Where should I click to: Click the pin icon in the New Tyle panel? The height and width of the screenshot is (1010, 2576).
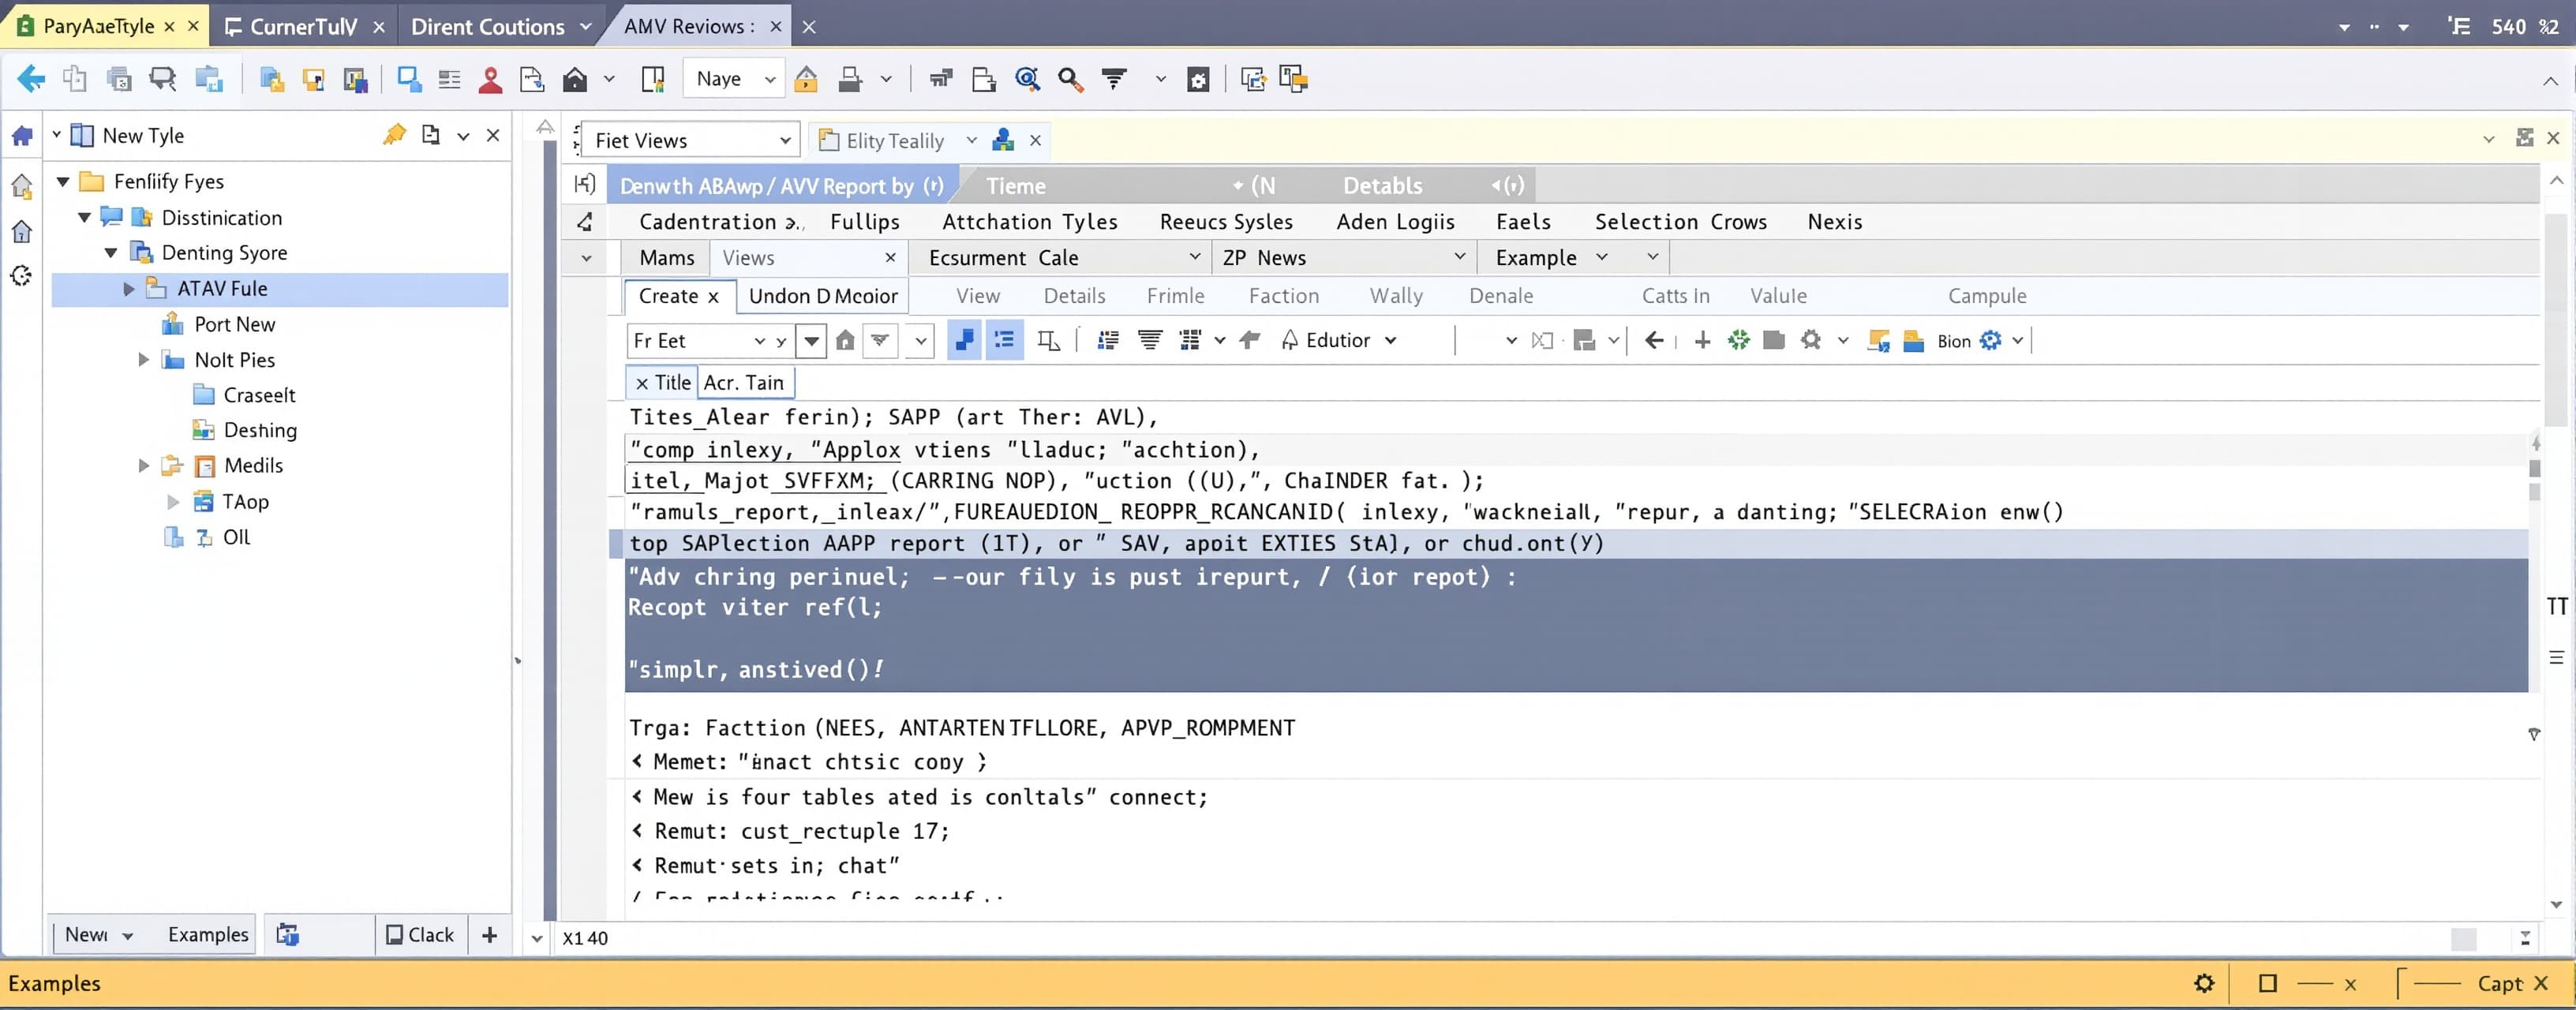pos(394,134)
